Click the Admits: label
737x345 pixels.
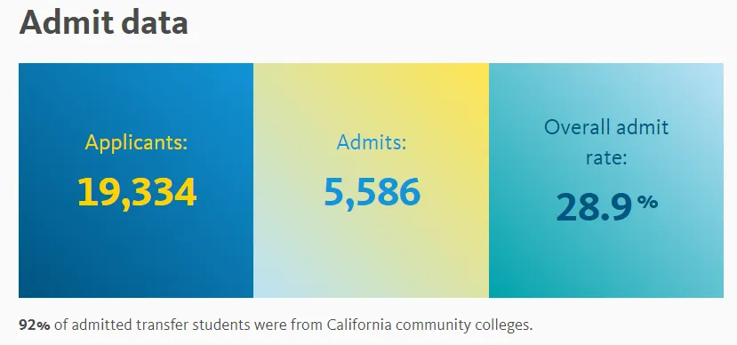pyautogui.click(x=372, y=142)
